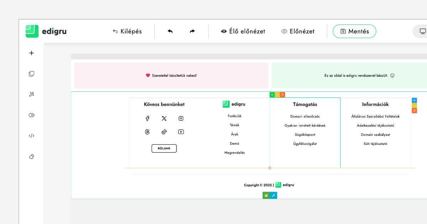
Task: Open the YouTube social icon
Action: coord(181,132)
